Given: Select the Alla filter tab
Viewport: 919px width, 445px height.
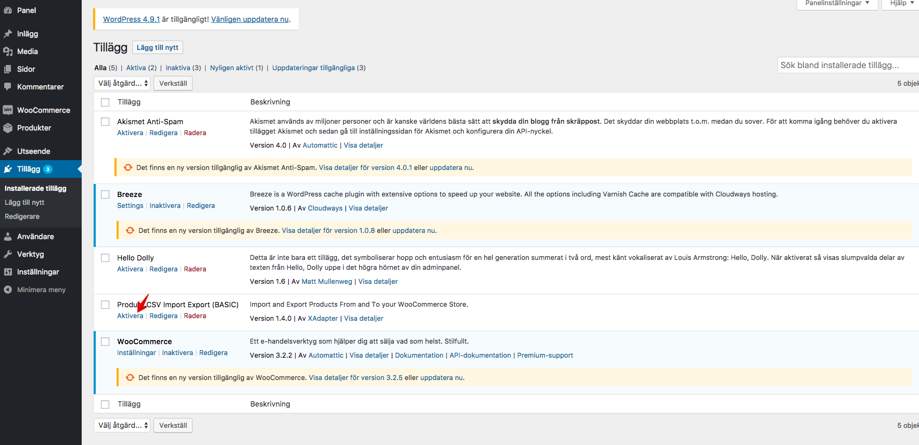Looking at the screenshot, I should point(100,68).
